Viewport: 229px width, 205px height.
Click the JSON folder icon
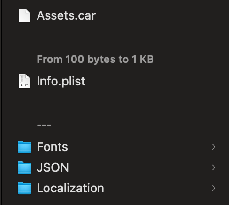[x=24, y=167]
